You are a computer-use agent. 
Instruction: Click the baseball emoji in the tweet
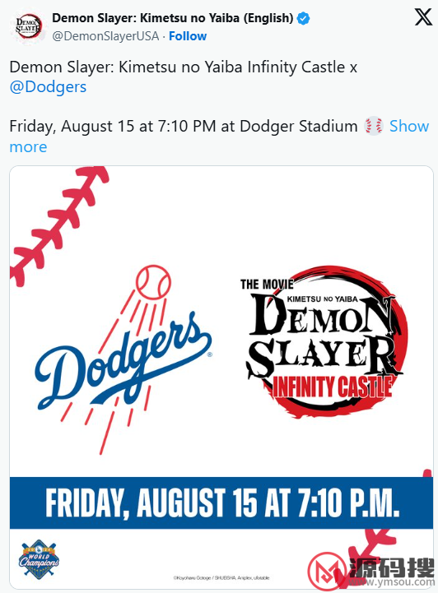click(x=374, y=126)
